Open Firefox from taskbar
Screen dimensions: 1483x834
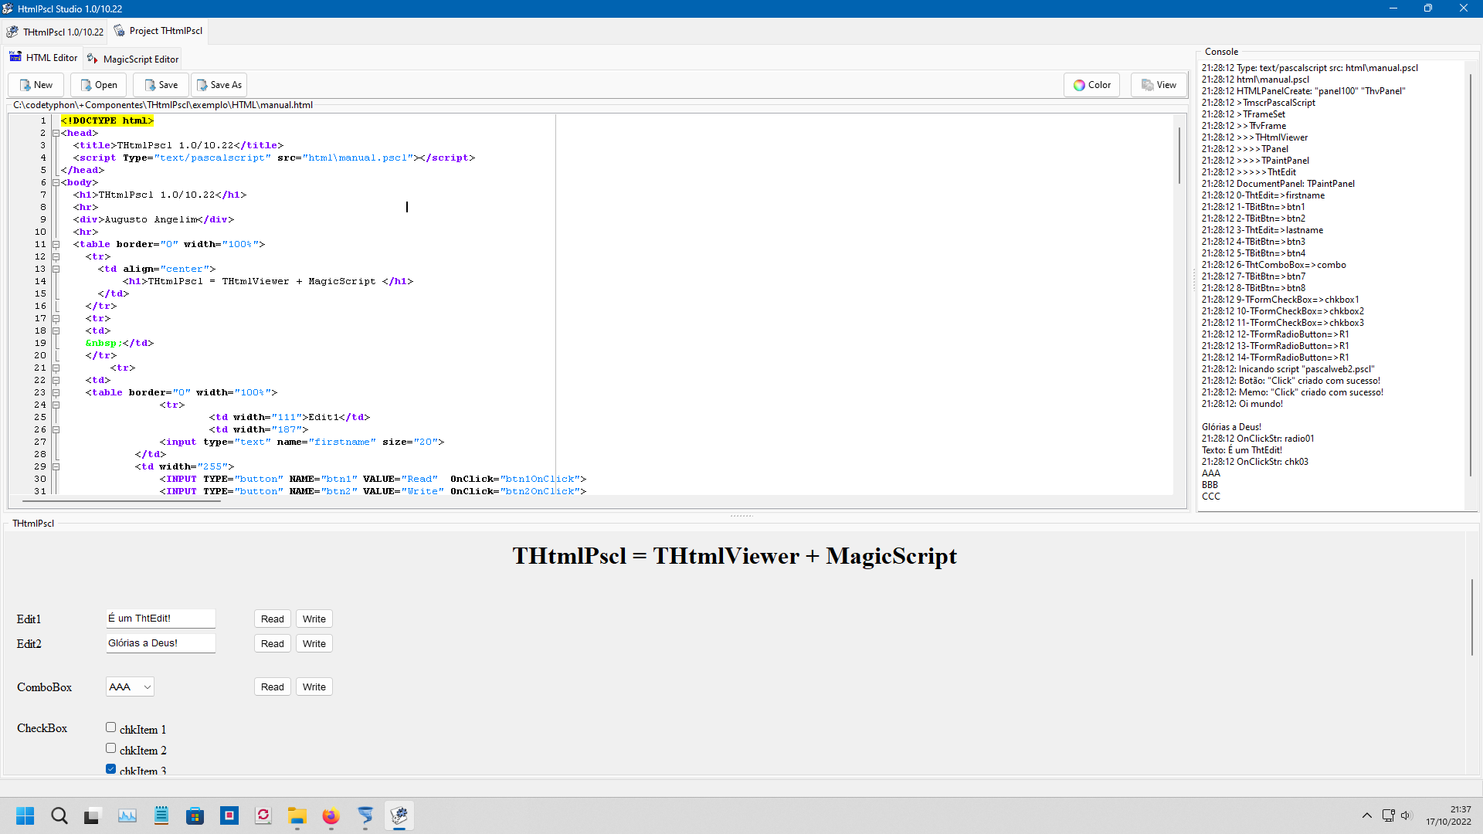(x=331, y=815)
